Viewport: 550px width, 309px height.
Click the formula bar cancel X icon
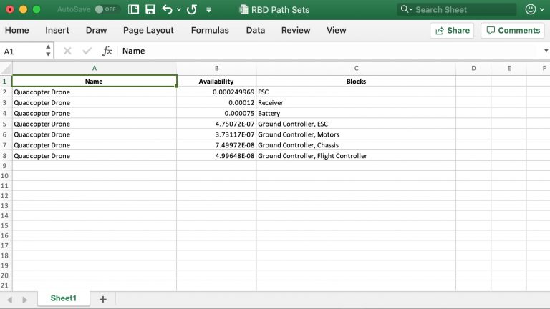(67, 51)
